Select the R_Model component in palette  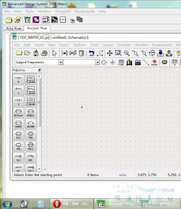point(31,79)
